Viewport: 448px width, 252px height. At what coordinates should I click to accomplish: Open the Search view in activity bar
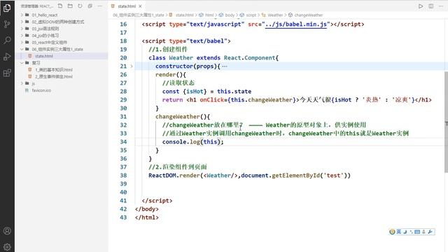click(x=7, y=40)
